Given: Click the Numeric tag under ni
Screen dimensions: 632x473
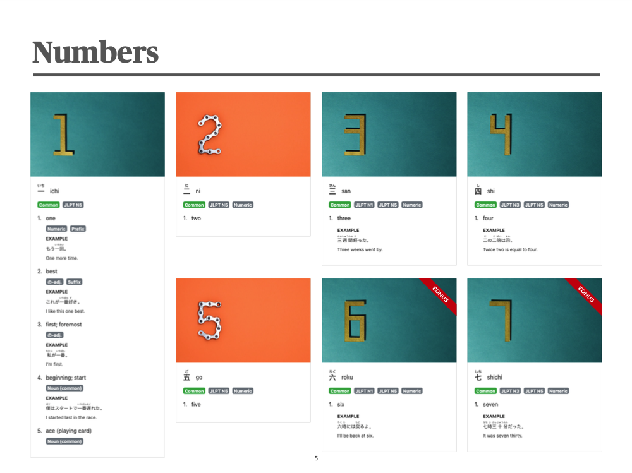Looking at the screenshot, I should [x=243, y=205].
